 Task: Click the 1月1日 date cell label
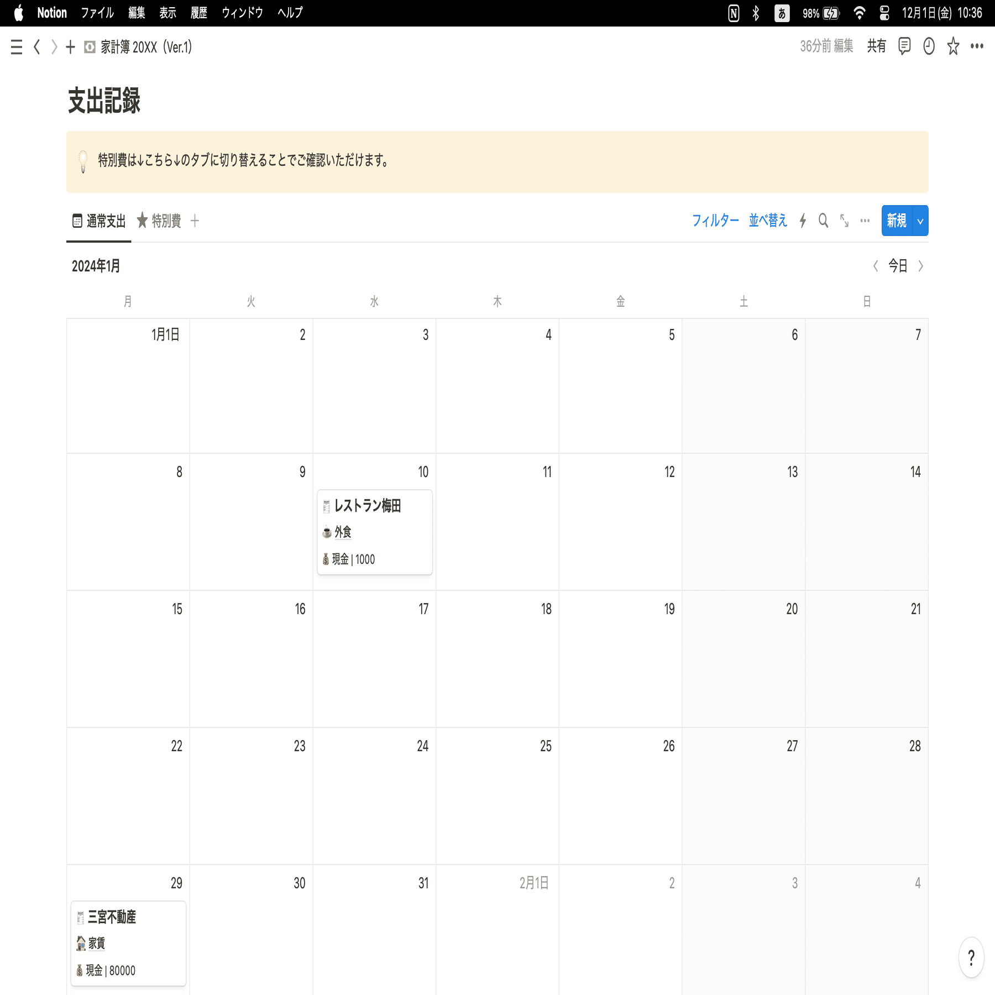[x=165, y=334]
